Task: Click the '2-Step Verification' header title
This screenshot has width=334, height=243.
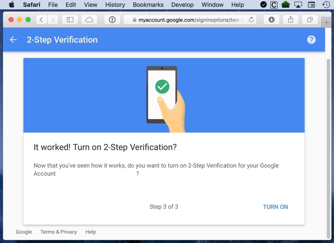Action: (x=62, y=40)
